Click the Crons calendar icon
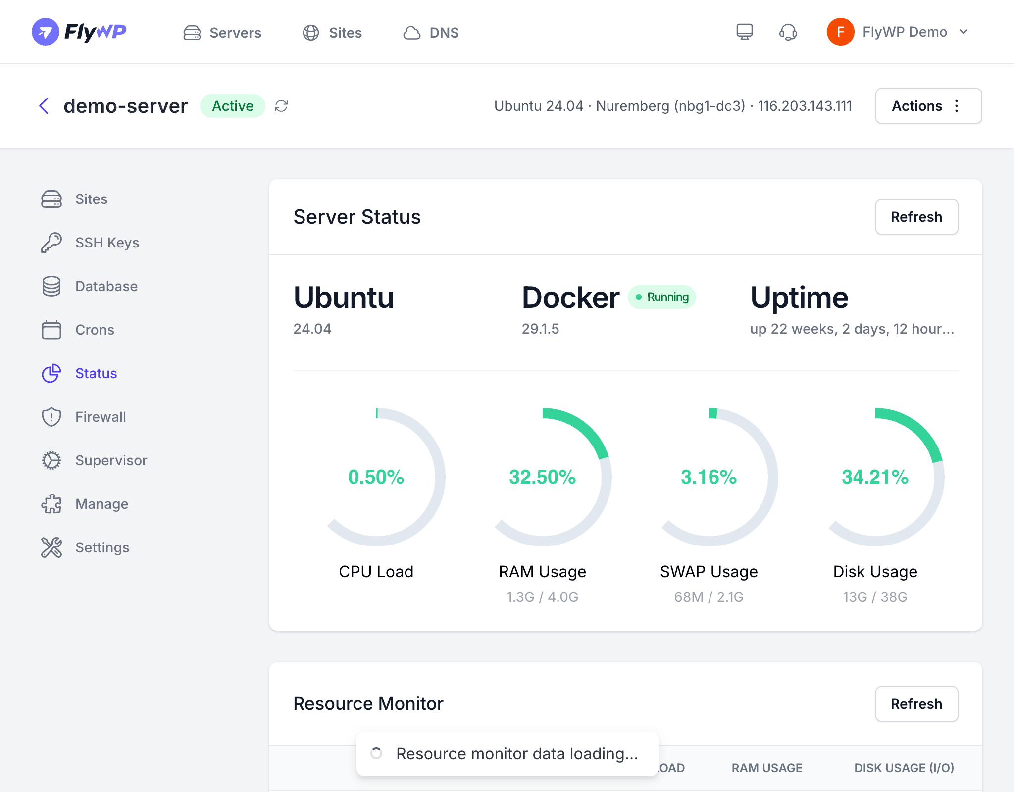1014x792 pixels. pyautogui.click(x=51, y=330)
